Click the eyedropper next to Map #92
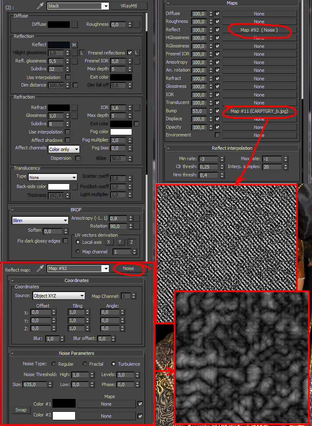 tap(40, 269)
